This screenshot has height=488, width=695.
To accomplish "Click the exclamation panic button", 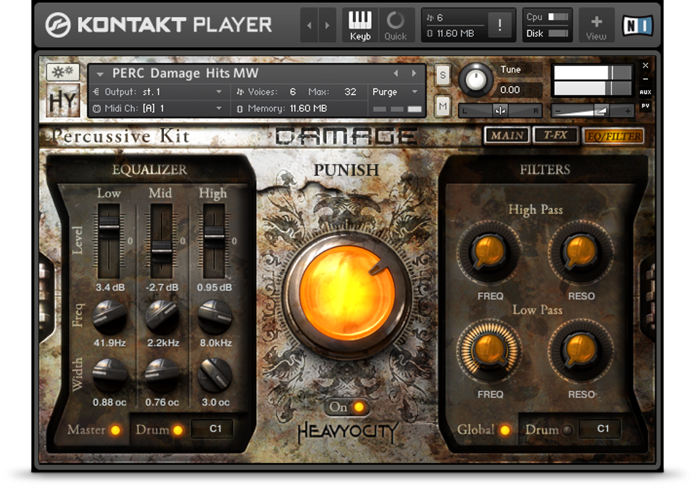I will 500,24.
